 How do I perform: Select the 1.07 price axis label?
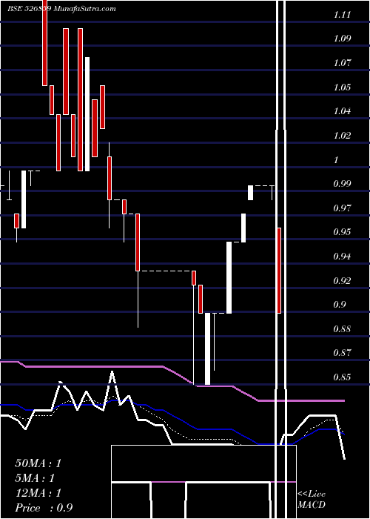coord(342,63)
